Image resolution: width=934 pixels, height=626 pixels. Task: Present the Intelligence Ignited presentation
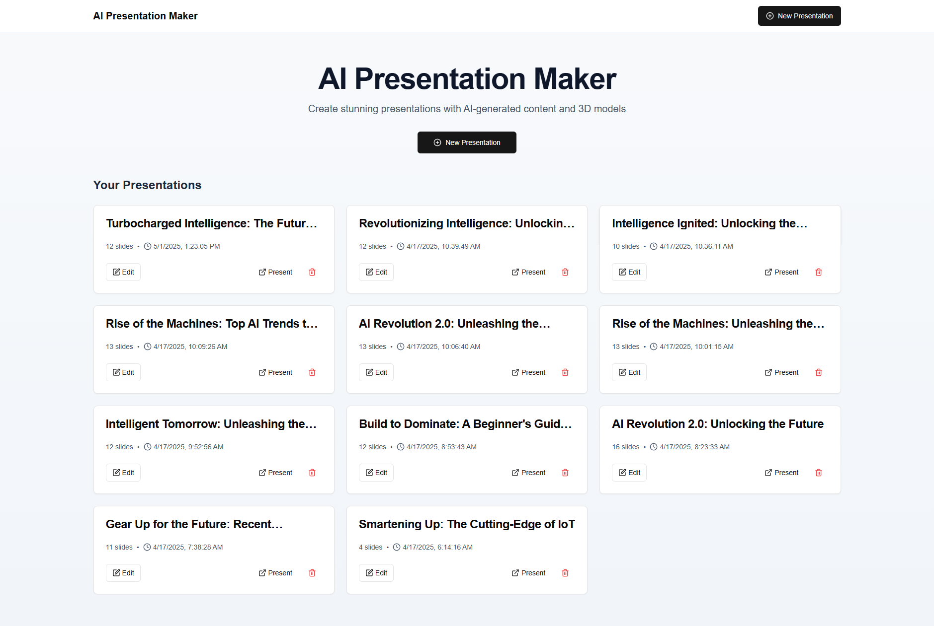point(781,272)
